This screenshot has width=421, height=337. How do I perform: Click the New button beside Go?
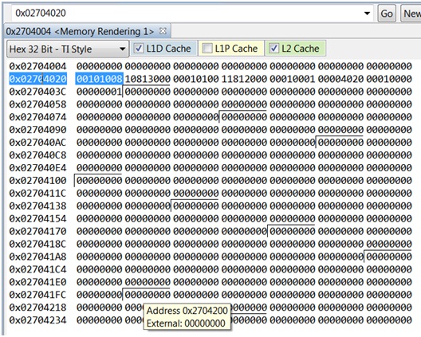(411, 14)
